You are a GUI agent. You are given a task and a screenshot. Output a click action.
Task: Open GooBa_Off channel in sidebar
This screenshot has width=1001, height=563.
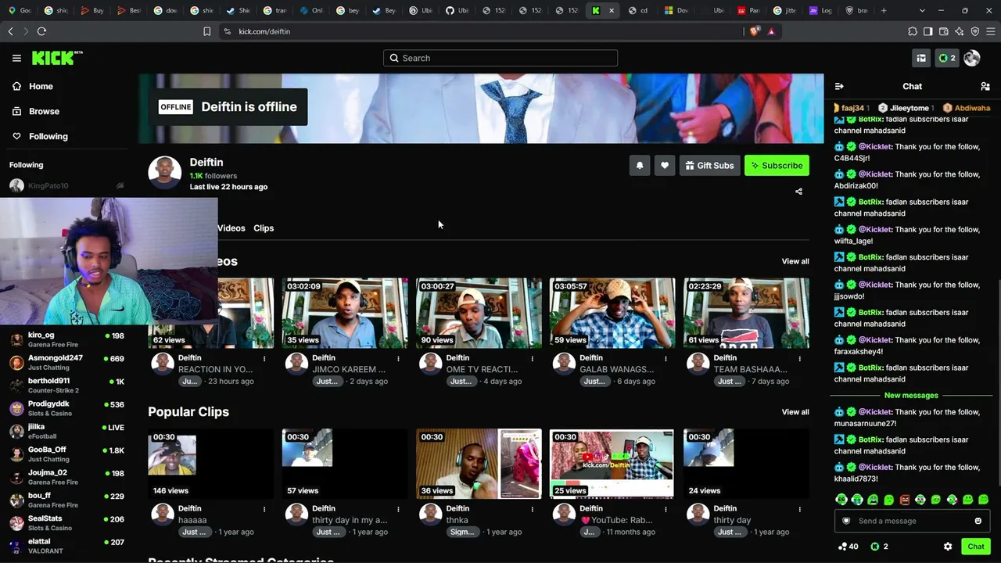pos(66,454)
